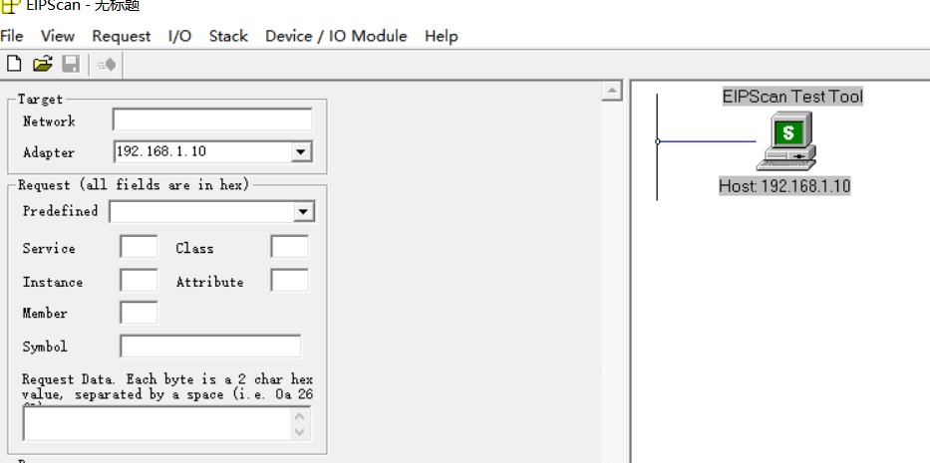
Task: Open the View menu
Action: pos(58,36)
